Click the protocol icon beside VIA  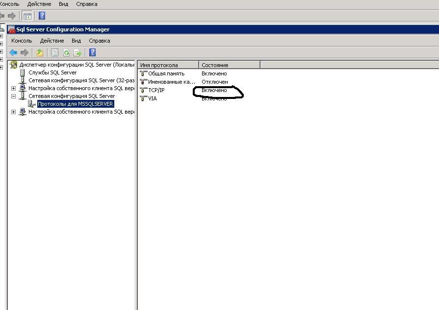point(144,98)
